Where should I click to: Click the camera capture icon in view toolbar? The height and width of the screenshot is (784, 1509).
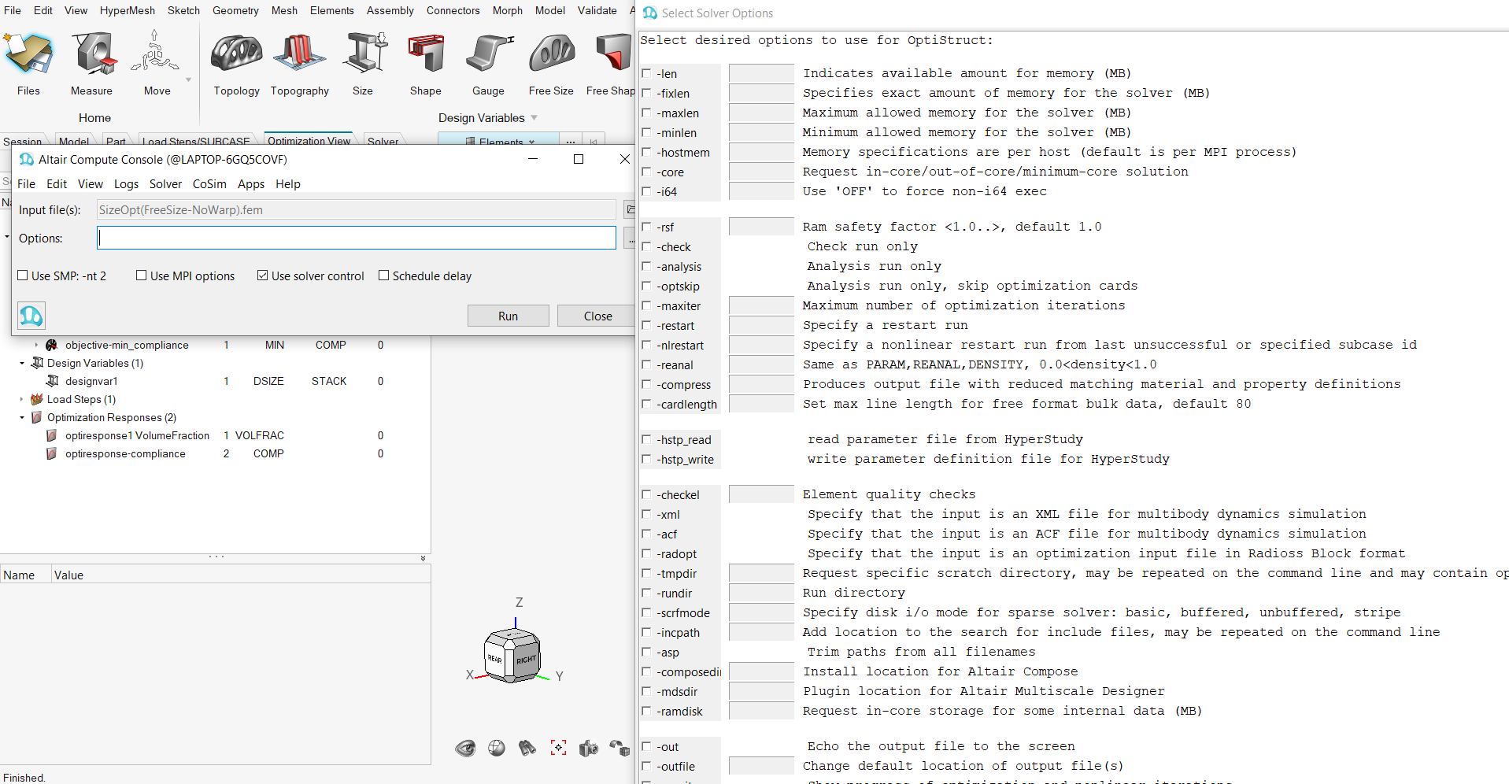tap(589, 748)
